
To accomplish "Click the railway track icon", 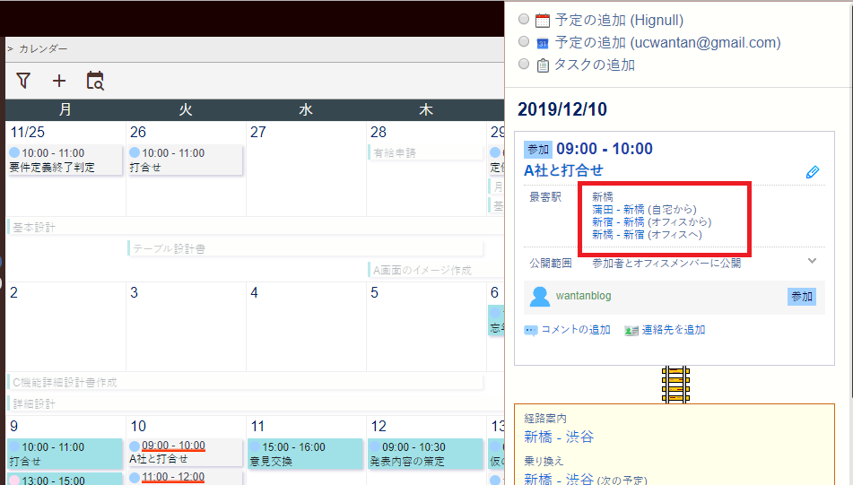I will click(675, 385).
